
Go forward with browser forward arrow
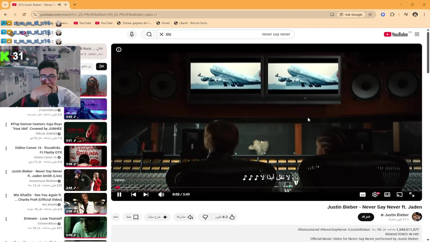15,14
